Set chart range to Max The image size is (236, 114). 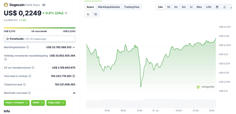199,7
